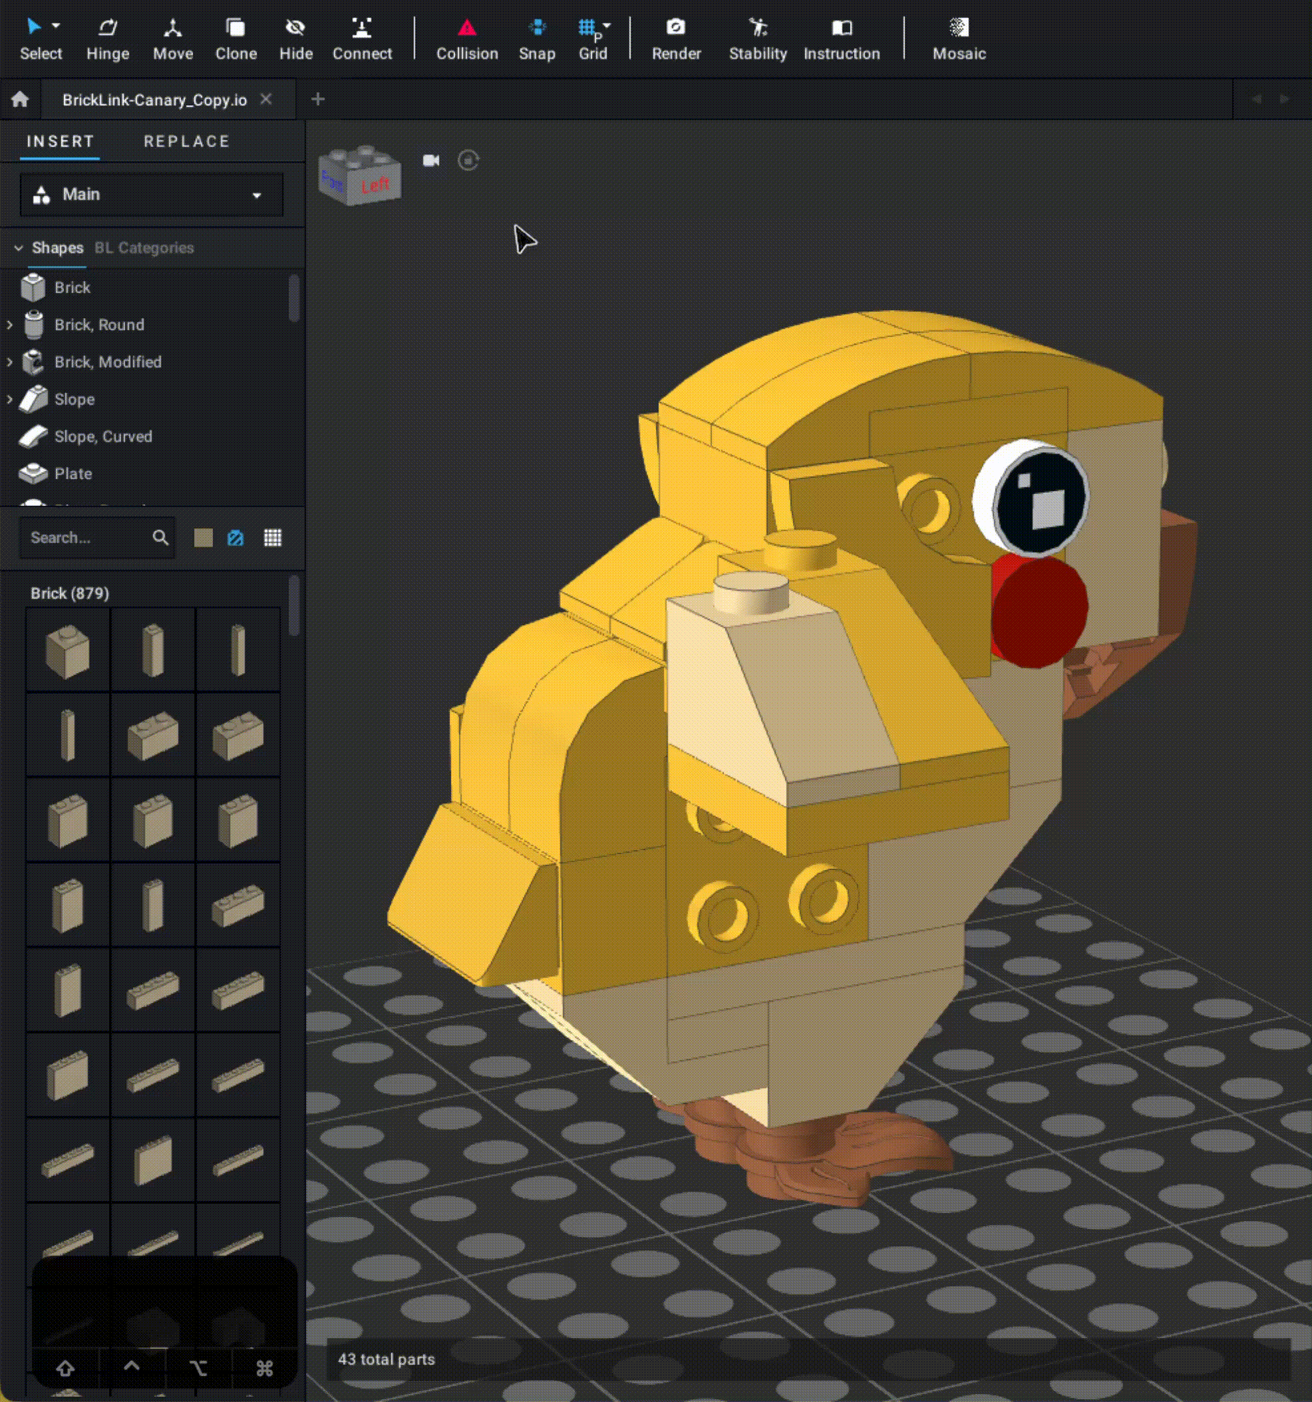Click the Connect tool icon
The image size is (1312, 1402).
coord(361,28)
